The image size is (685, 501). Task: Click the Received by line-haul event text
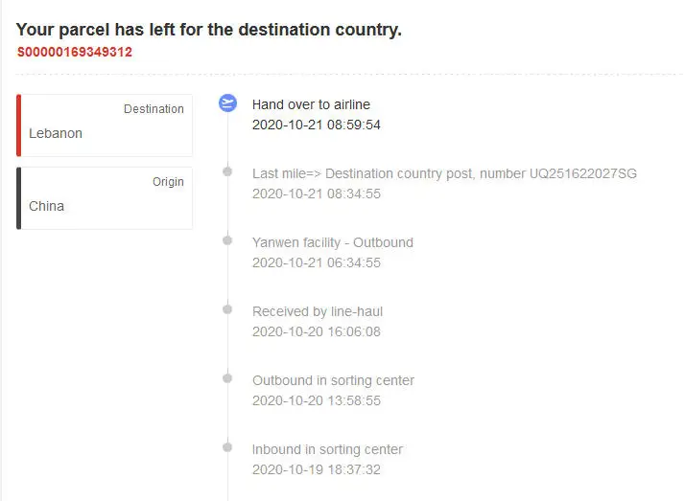click(317, 311)
